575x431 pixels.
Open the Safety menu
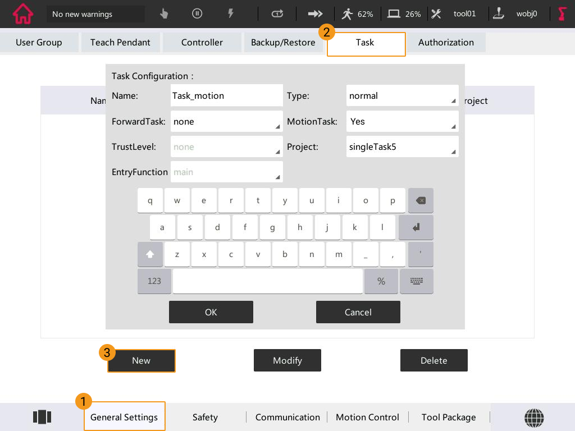[205, 417]
